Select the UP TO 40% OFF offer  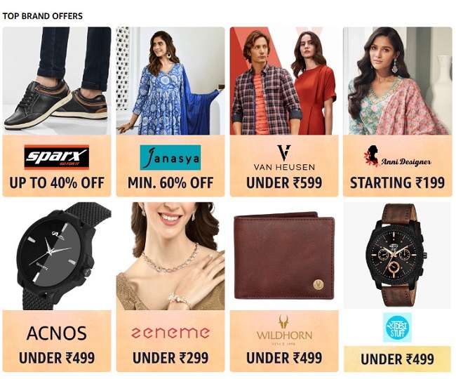57,183
